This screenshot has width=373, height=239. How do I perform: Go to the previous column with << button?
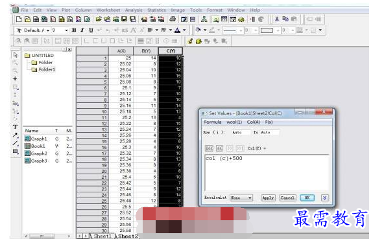tap(219, 148)
